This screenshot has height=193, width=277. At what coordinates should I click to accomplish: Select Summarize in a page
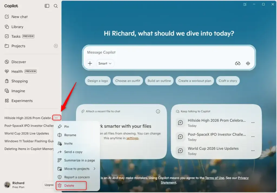click(77, 160)
